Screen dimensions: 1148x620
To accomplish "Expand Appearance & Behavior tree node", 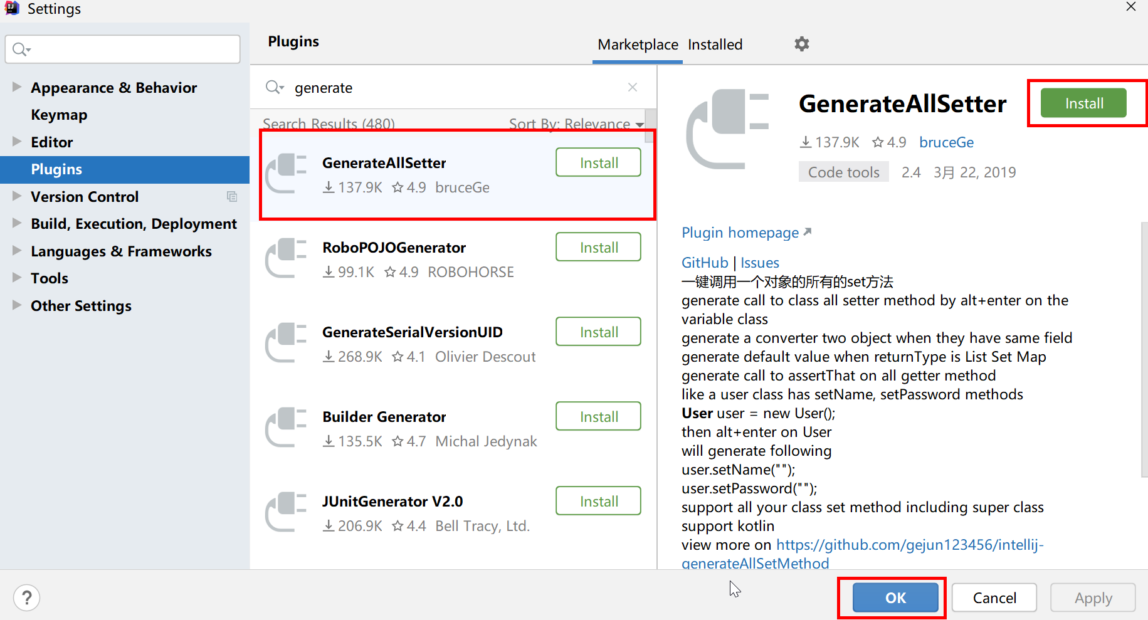I will pyautogui.click(x=17, y=87).
